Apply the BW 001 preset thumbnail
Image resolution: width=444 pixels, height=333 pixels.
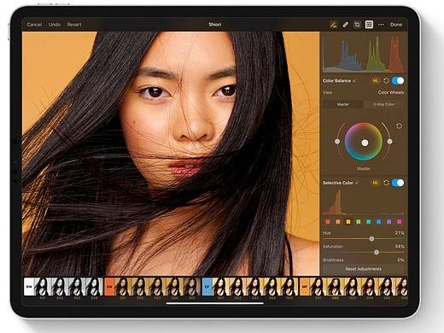42,288
